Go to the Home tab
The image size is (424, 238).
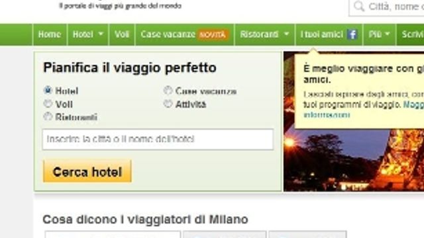point(50,34)
